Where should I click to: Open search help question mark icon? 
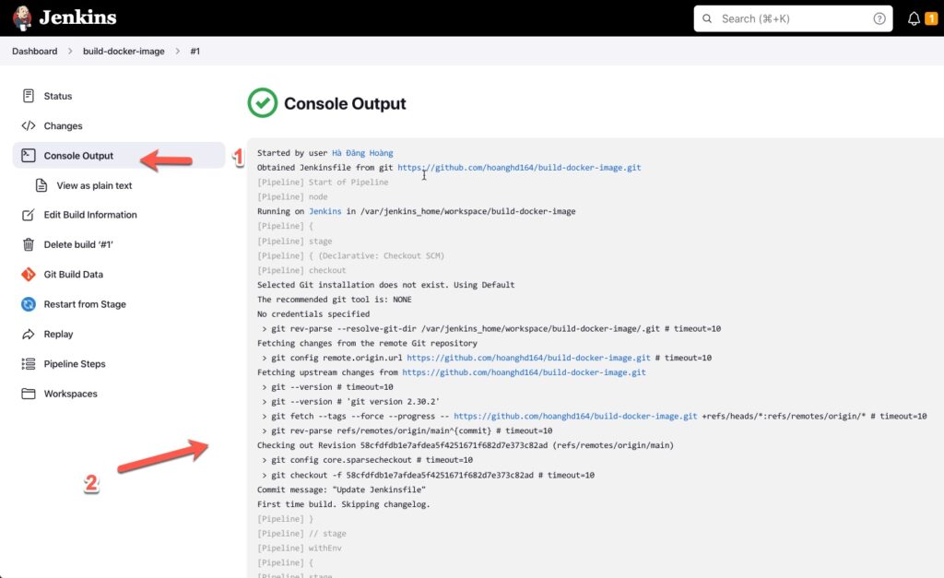[x=879, y=18]
